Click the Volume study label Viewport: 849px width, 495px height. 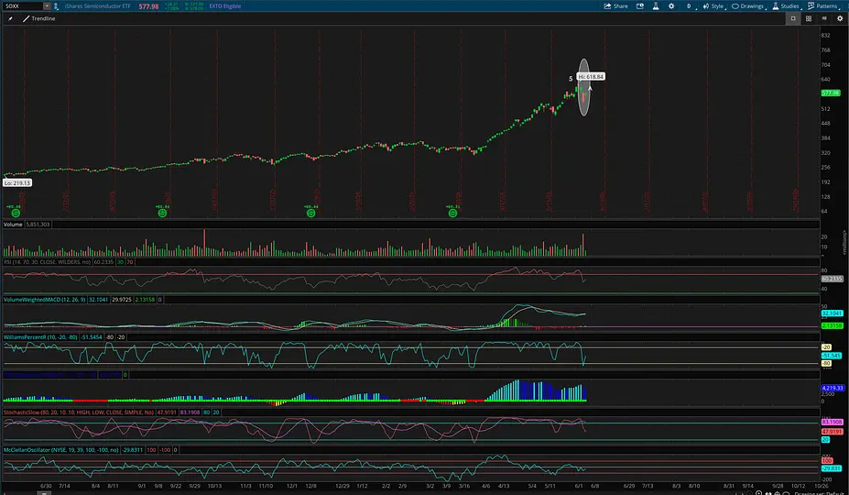click(13, 225)
